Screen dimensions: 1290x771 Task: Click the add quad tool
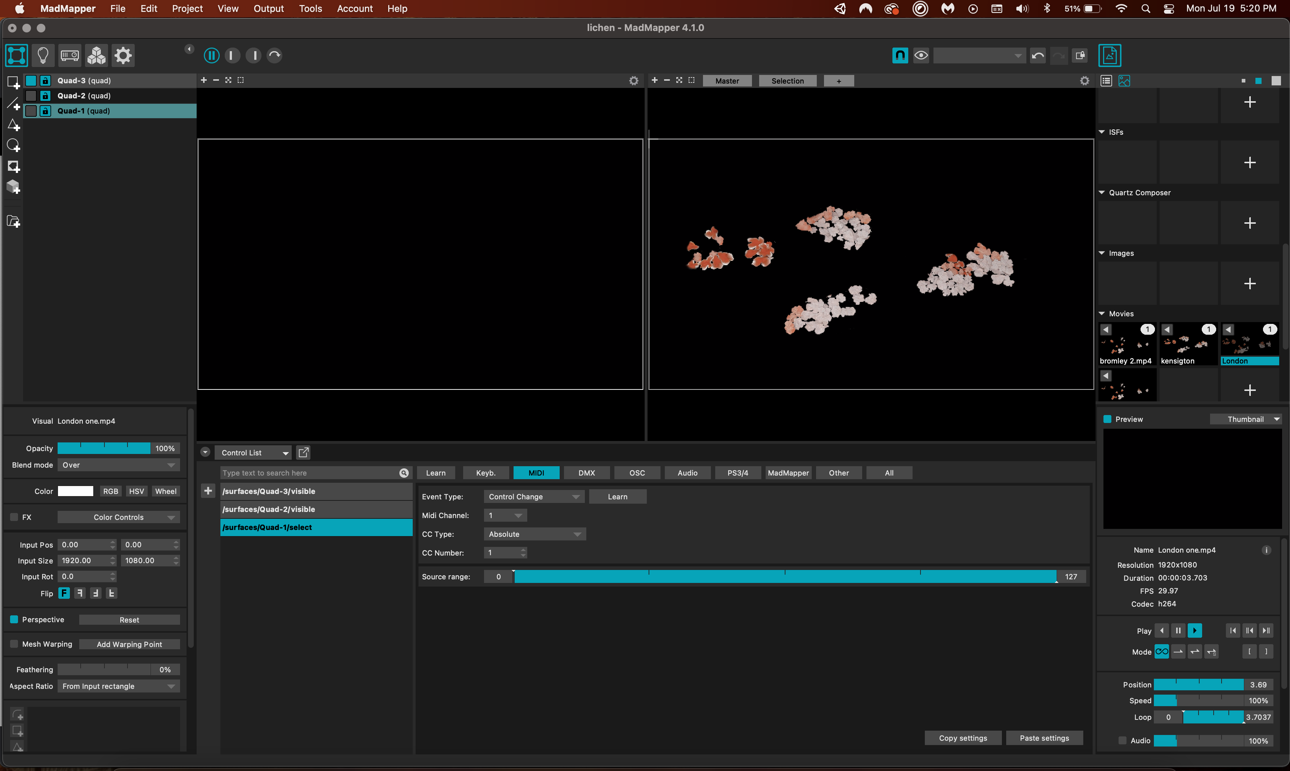(13, 82)
